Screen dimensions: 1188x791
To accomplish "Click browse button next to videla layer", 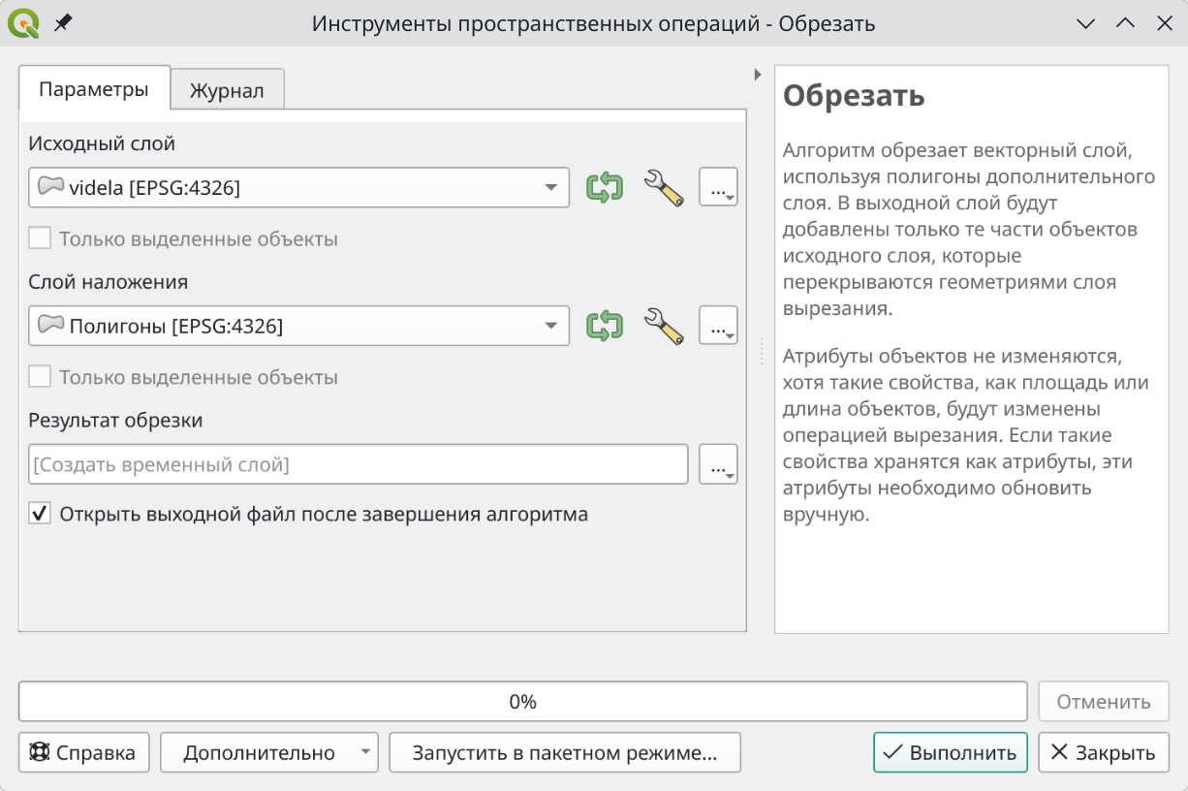I will (x=718, y=188).
